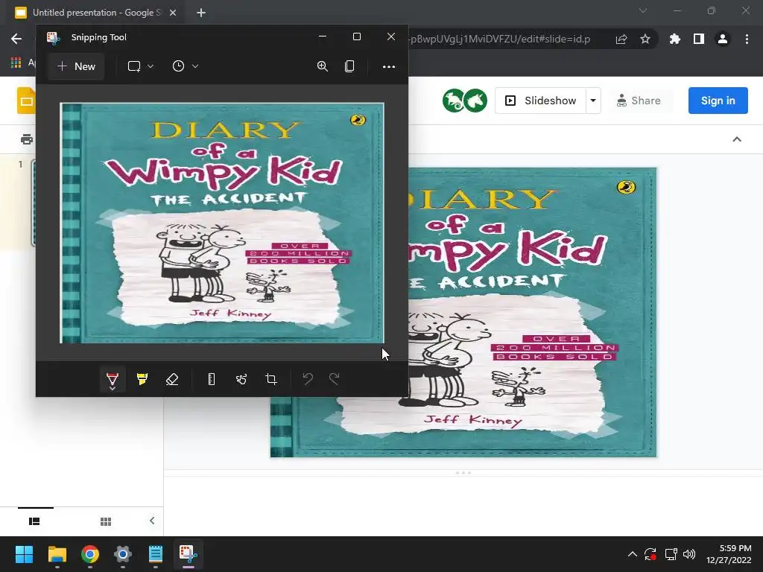
Task: Show hidden system tray icons
Action: tap(632, 554)
